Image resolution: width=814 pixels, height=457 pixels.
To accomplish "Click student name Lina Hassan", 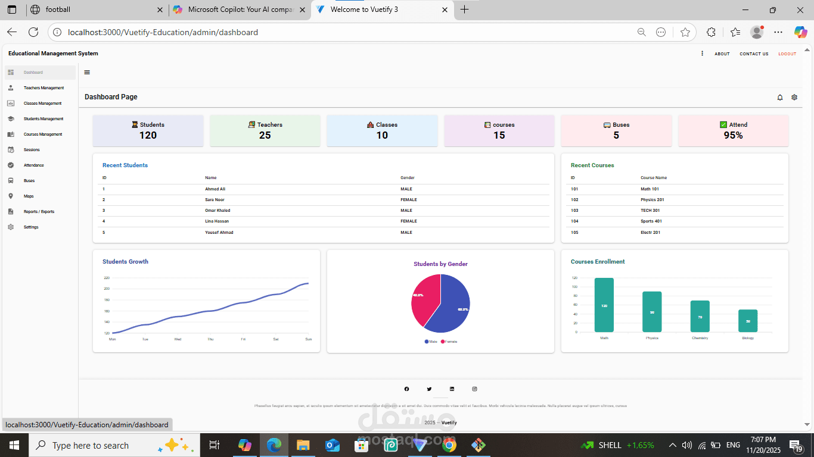I will [x=217, y=221].
